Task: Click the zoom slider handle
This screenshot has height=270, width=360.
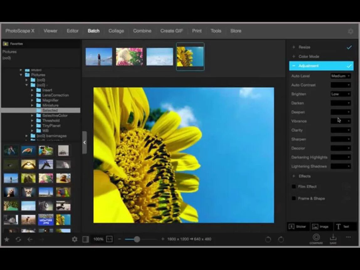Action: (137, 239)
